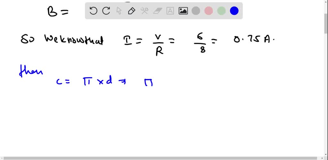Choose the blue pen color

tap(234, 11)
